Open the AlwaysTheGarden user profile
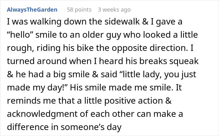 point(32,10)
